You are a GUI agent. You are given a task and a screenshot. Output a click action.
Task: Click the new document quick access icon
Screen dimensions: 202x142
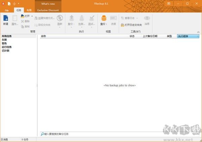pyautogui.click(x=9, y=4)
